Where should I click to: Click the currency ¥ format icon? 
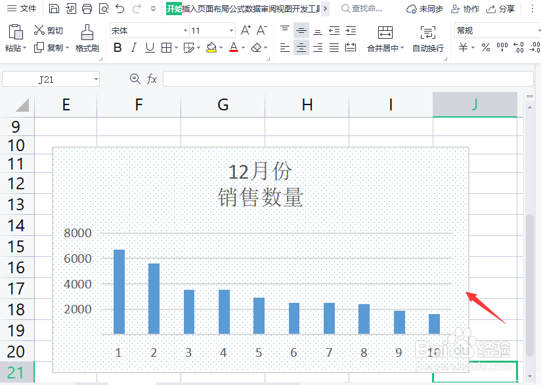[463, 47]
